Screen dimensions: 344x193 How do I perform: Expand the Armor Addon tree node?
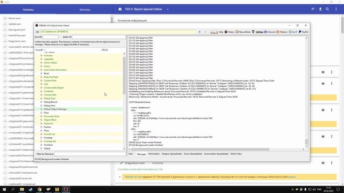tap(41, 63)
